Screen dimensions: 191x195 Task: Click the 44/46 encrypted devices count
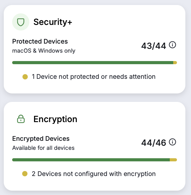point(154,143)
